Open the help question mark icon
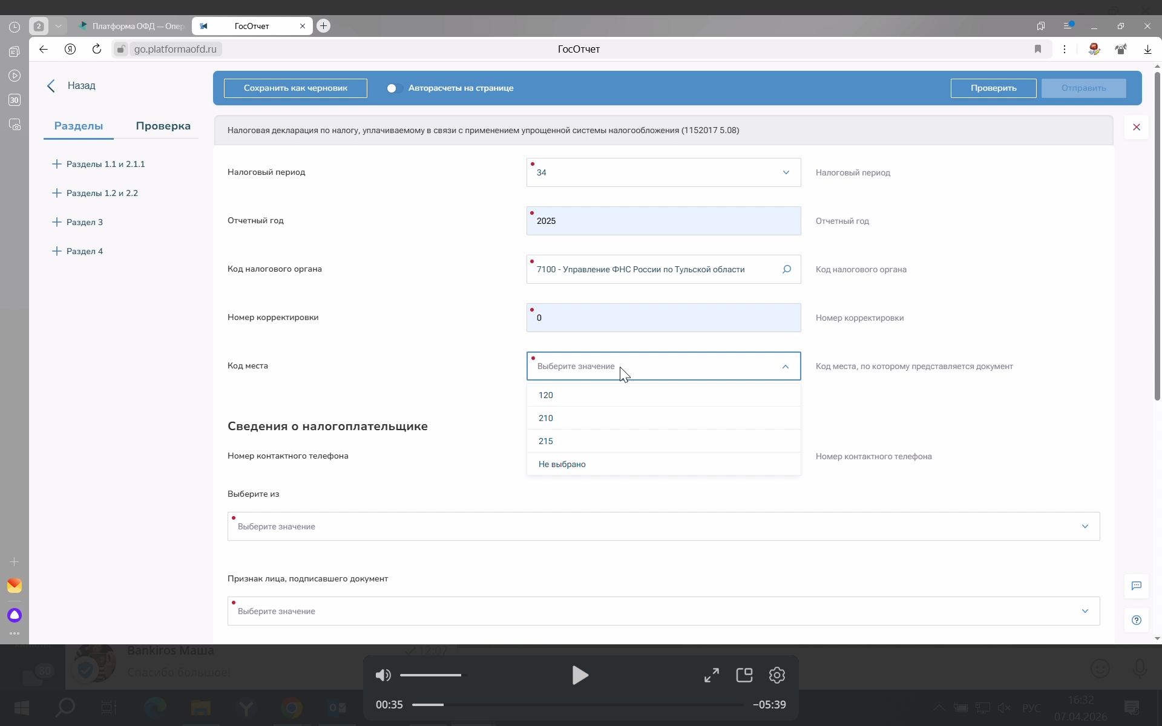 point(1136,620)
